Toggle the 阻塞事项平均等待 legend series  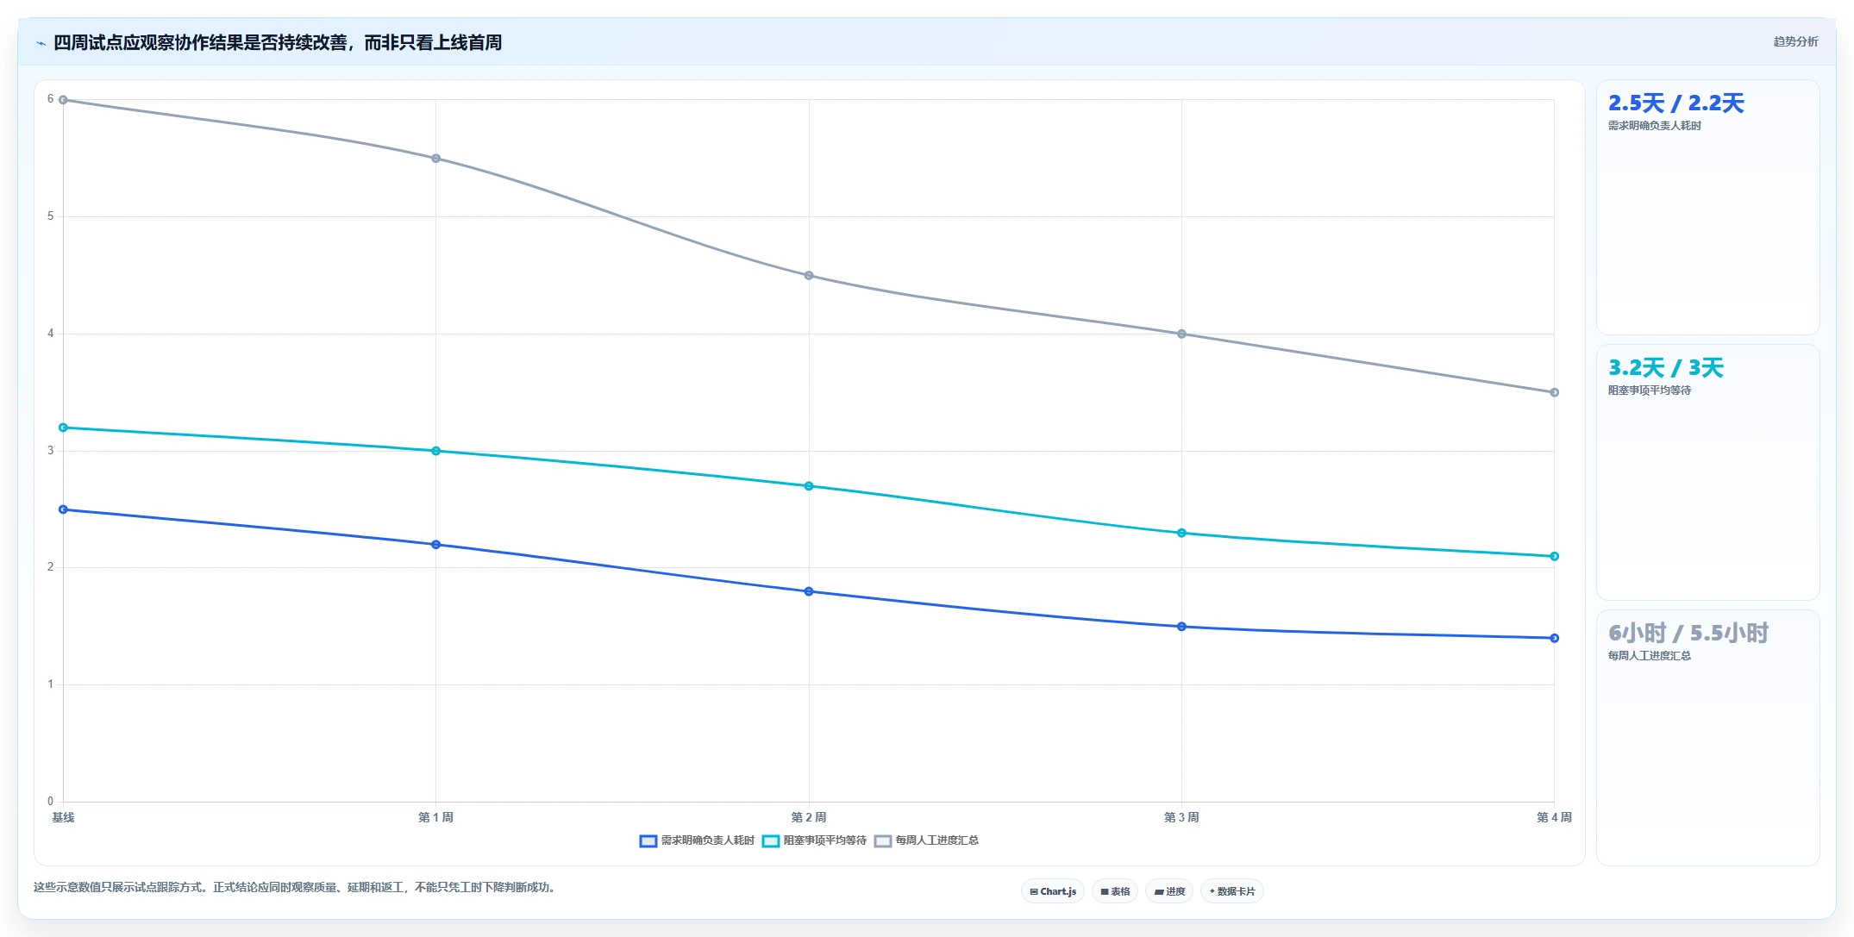(x=814, y=840)
